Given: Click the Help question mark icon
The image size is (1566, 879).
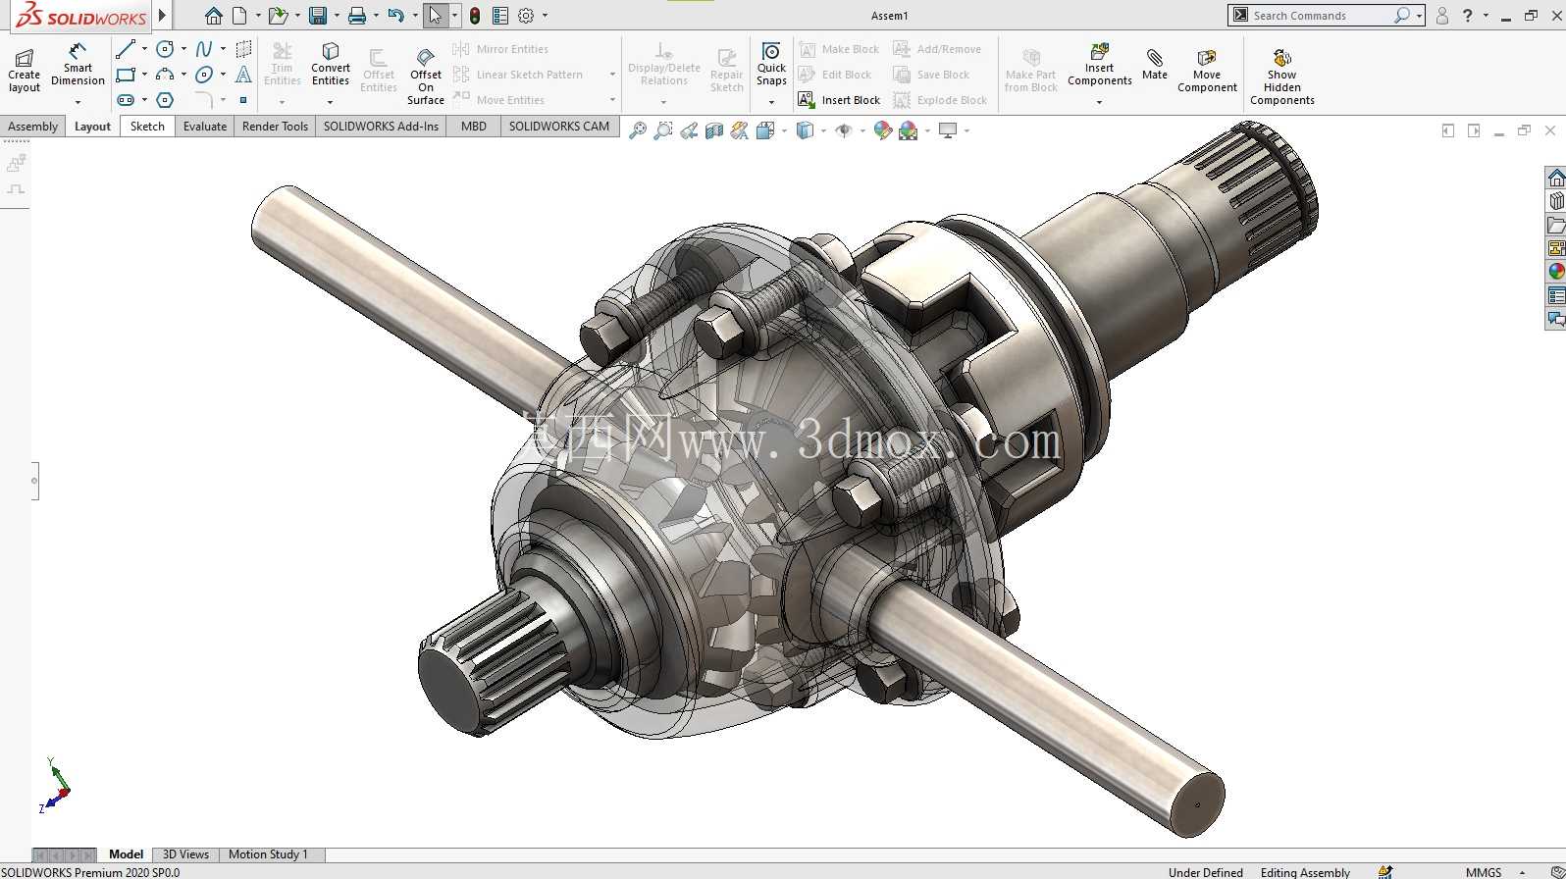Looking at the screenshot, I should [1468, 16].
